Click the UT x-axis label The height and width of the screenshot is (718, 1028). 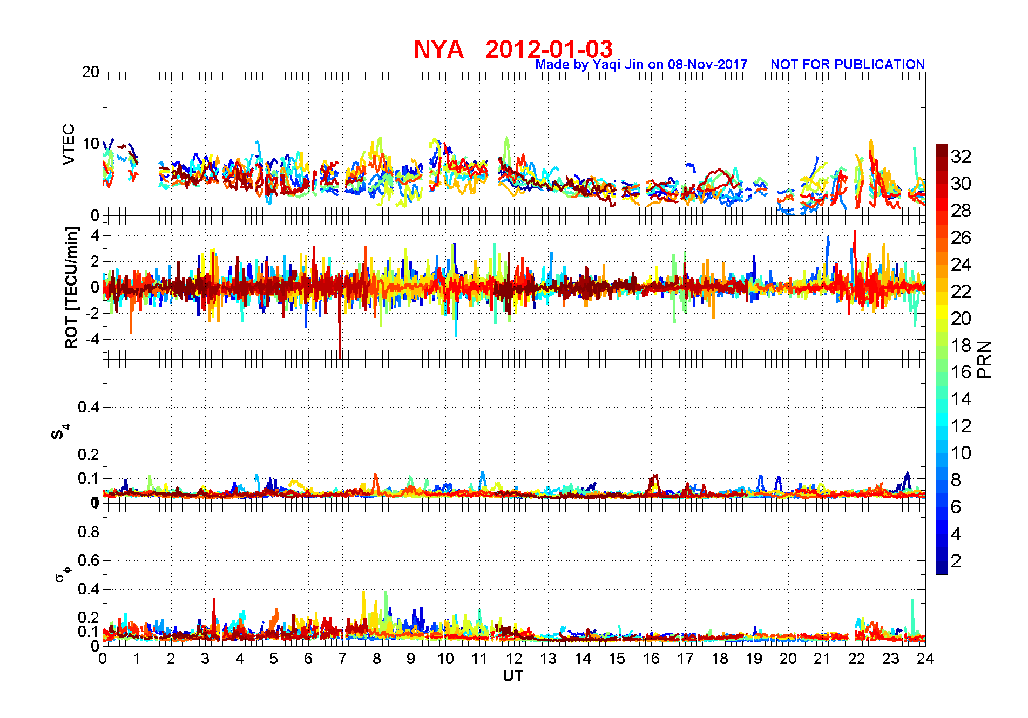tap(513, 676)
